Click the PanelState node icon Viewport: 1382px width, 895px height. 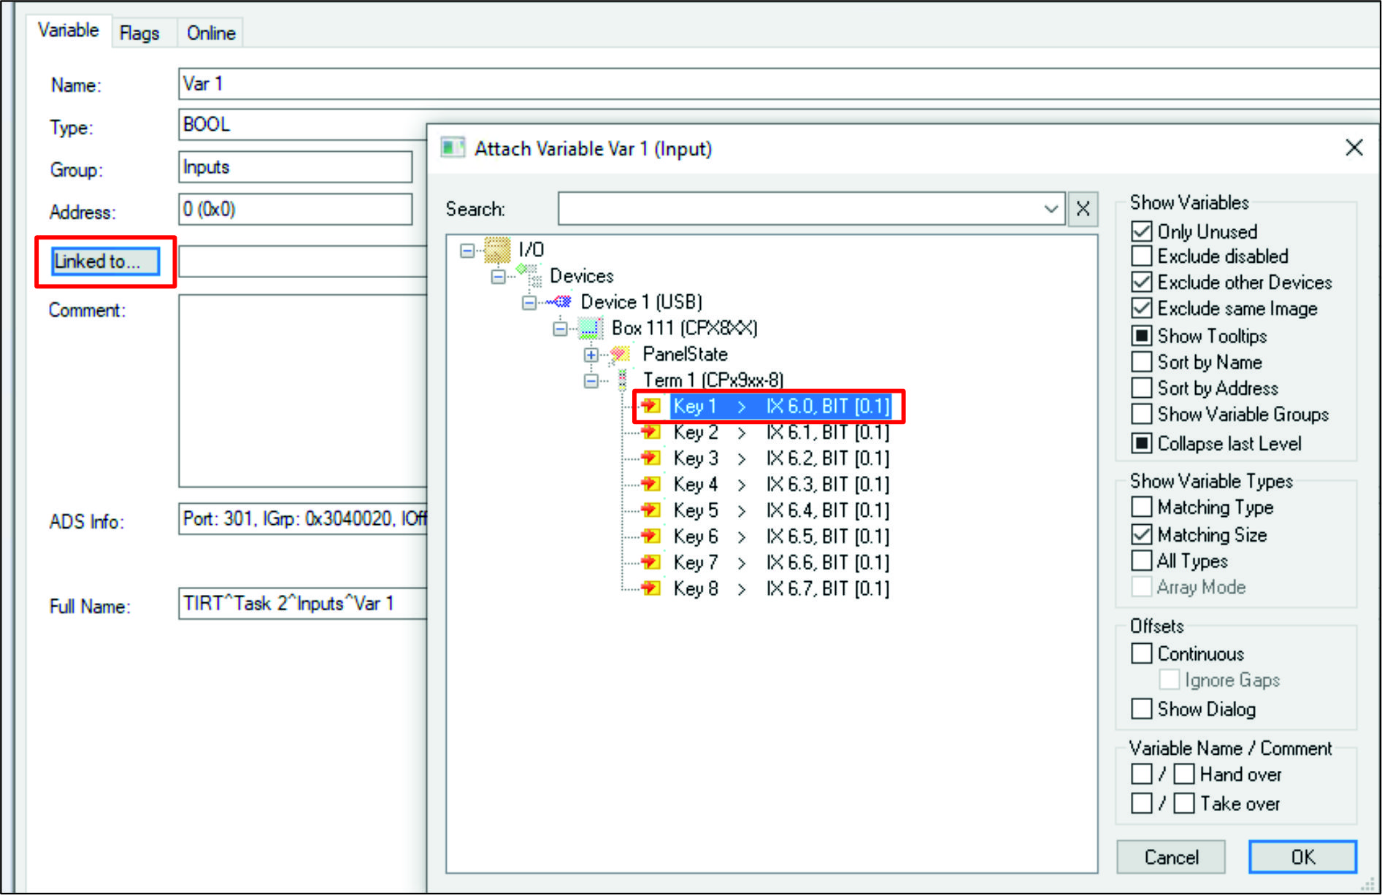click(x=621, y=354)
